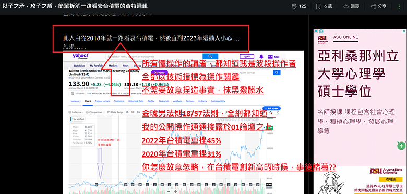Click the ad description 名師授課 text
407x194 pixels.
click(356, 122)
